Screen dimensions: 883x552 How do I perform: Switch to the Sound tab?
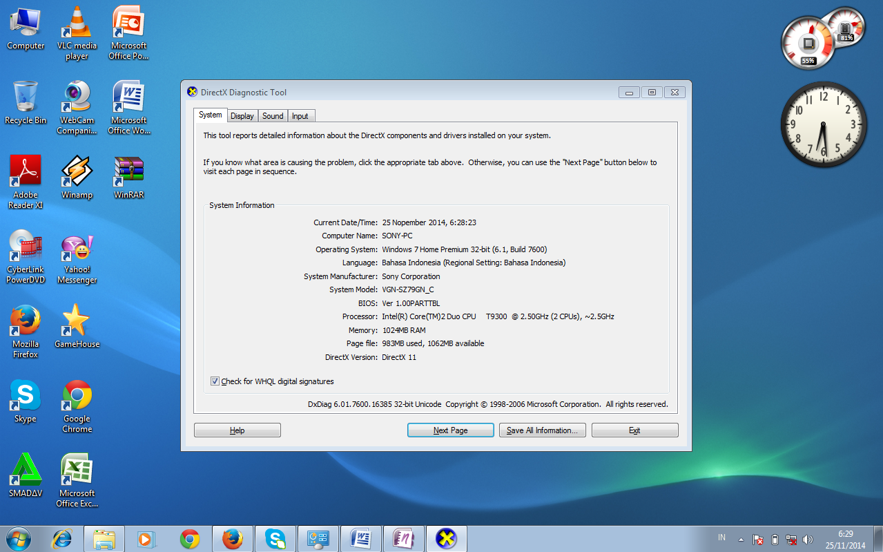pyautogui.click(x=273, y=116)
